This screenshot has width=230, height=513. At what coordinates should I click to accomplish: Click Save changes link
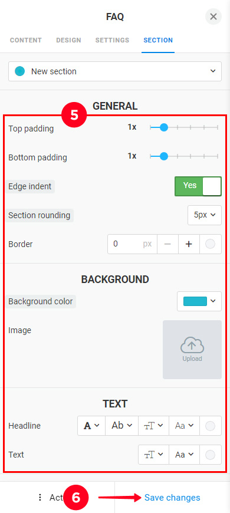click(172, 498)
